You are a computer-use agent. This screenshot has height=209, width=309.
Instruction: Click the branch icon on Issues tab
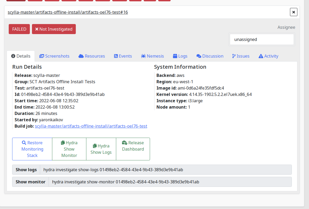point(234,56)
